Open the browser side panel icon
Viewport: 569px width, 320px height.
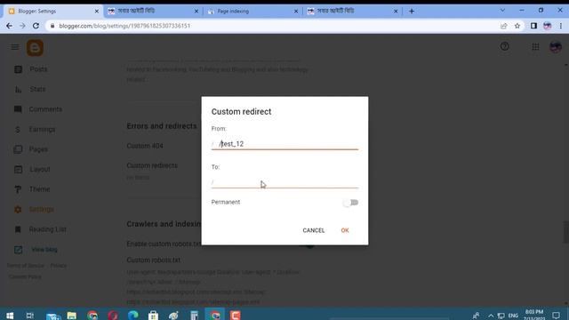[533, 26]
